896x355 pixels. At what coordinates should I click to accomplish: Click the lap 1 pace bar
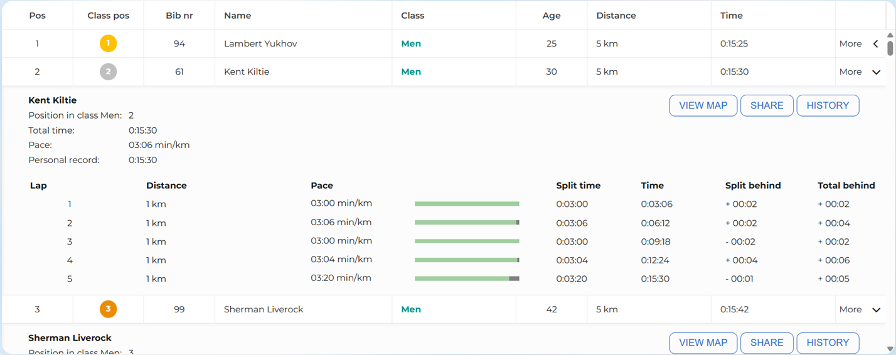[467, 204]
